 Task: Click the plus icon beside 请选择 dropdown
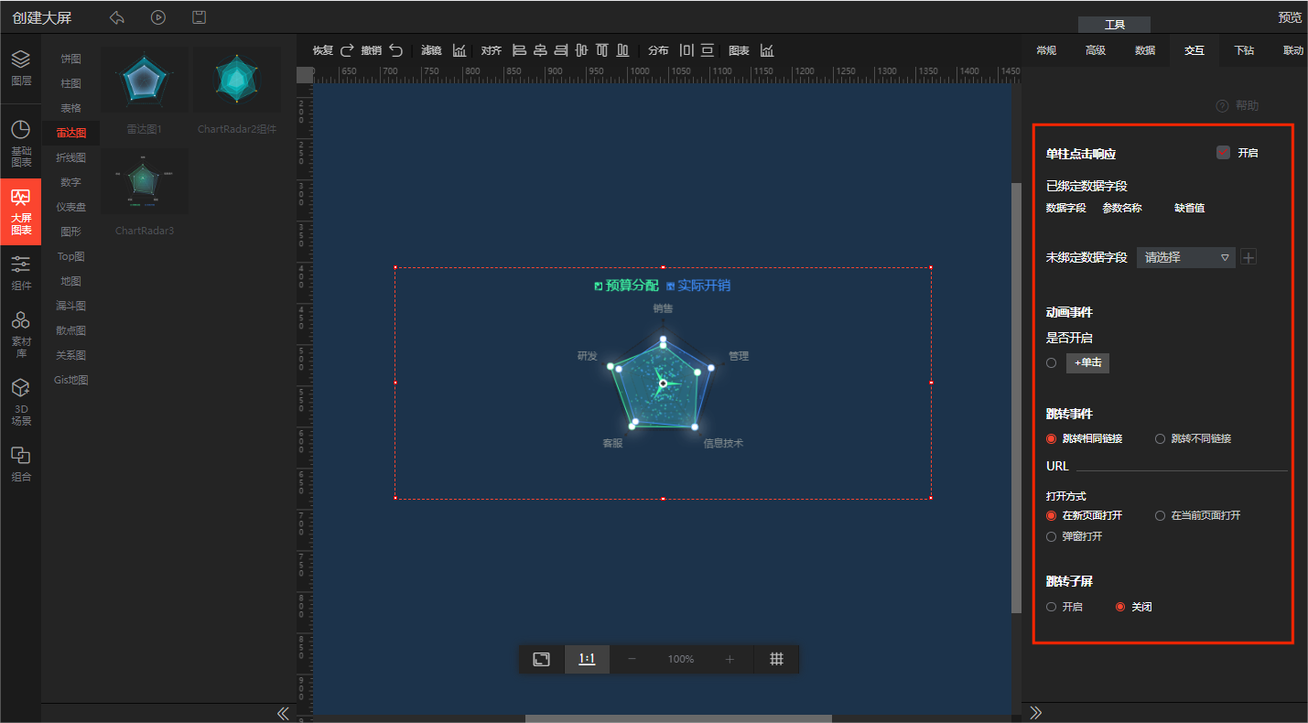tap(1249, 257)
